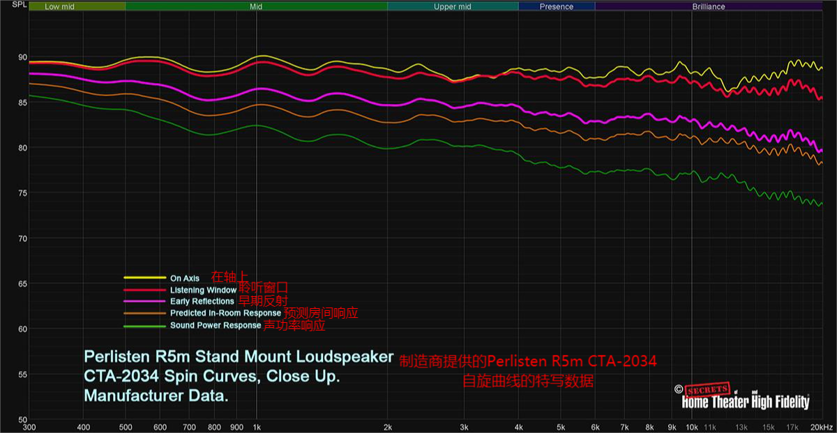Select the magenta Early Reflections legend line
Viewport: 837px width, 433px height.
[144, 302]
